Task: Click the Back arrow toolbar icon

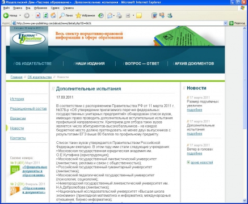Action: click(6, 15)
